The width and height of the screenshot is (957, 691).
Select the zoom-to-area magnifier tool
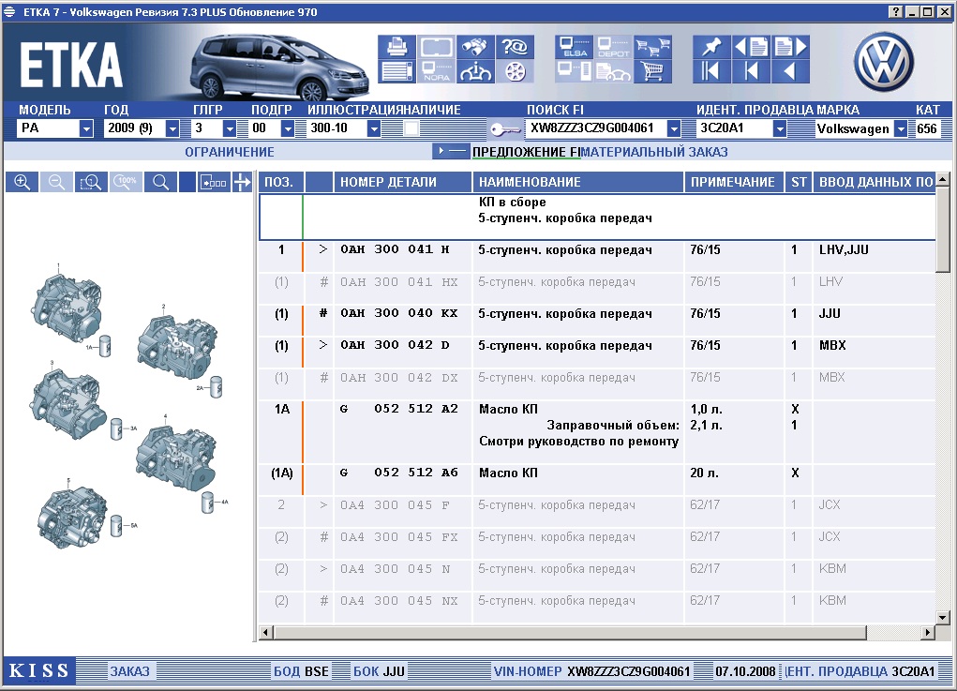[91, 182]
